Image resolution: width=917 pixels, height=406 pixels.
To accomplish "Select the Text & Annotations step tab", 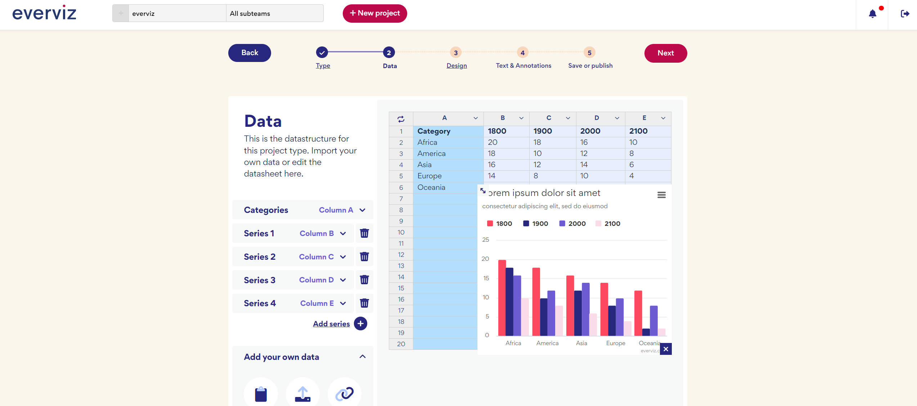I will tap(523, 53).
